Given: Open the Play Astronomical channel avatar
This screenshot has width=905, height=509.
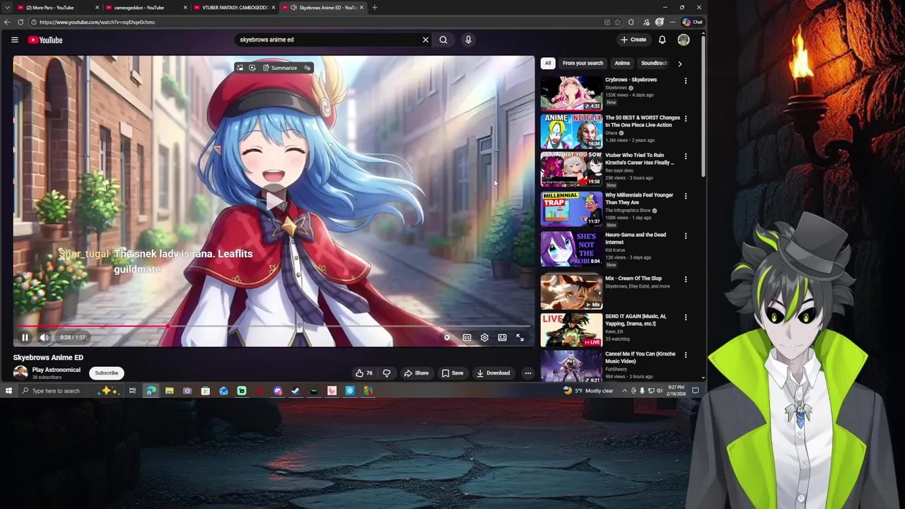Looking at the screenshot, I should coord(21,373).
